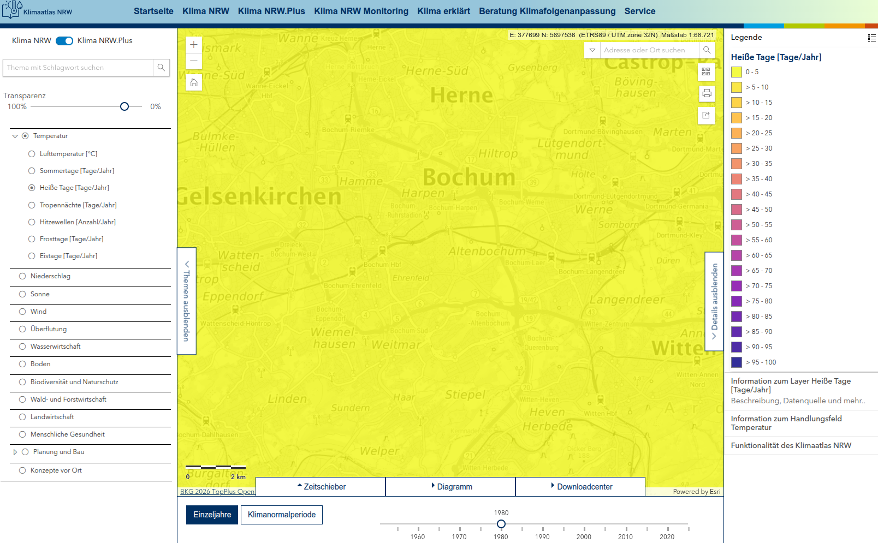Toggle Klima NRW / NRW.Plus switch
The width and height of the screenshot is (878, 543).
click(64, 41)
